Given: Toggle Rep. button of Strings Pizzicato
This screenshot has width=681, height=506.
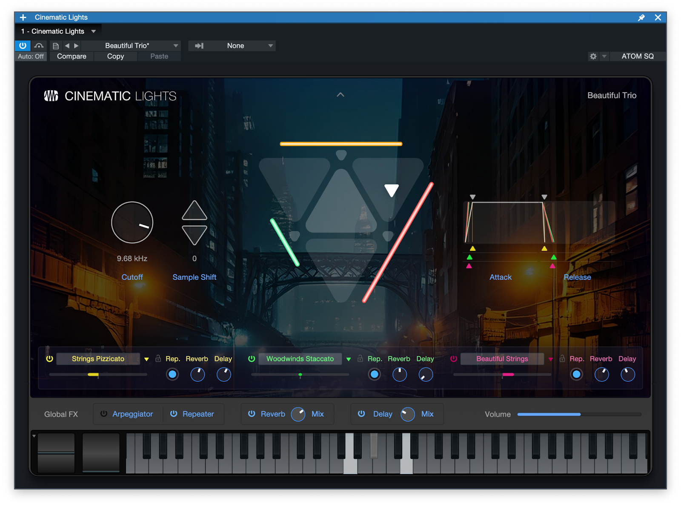Looking at the screenshot, I should pos(172,374).
